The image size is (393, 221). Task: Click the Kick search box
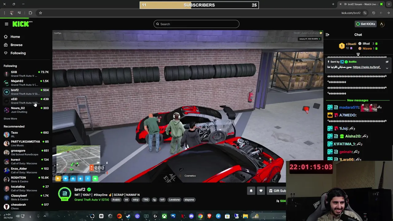click(x=196, y=24)
